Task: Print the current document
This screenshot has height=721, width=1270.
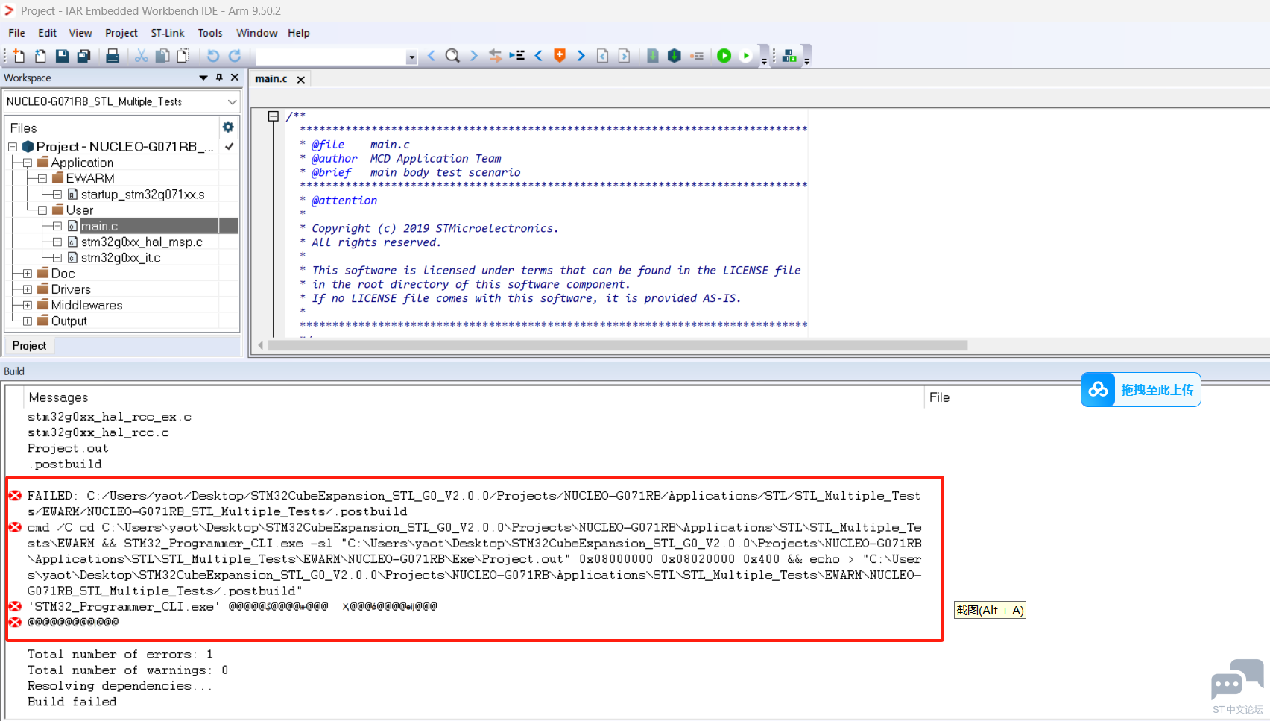Action: point(113,56)
